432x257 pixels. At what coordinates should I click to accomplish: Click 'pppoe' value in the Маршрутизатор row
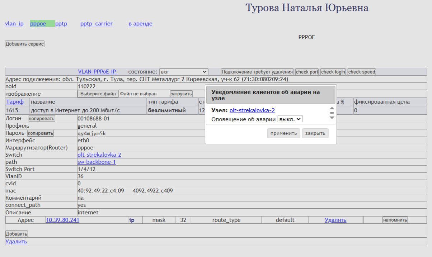[x=85, y=148]
